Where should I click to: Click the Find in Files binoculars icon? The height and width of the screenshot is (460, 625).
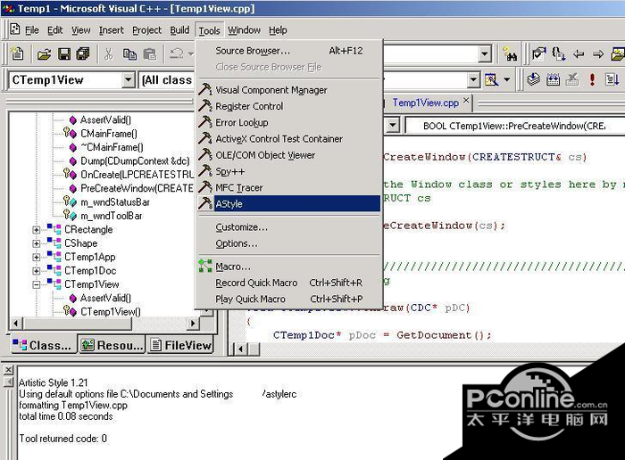510,54
